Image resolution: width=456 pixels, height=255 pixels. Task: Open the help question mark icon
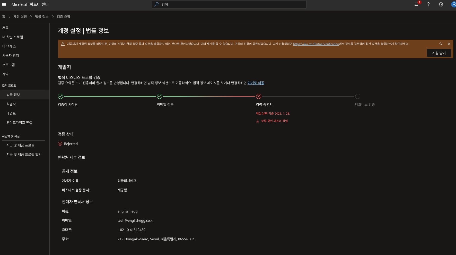click(428, 4)
